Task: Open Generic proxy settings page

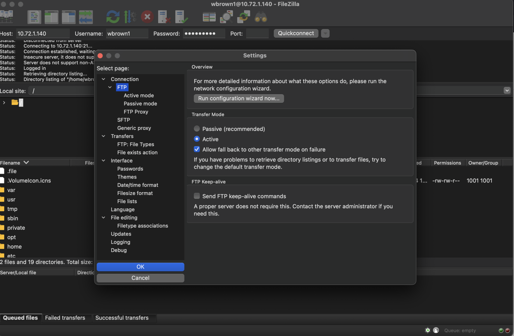Action: (x=134, y=128)
